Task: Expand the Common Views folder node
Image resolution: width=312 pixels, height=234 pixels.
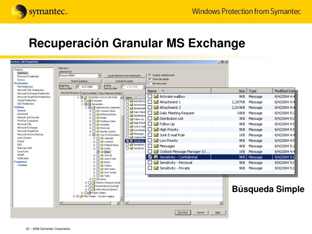Action: pyautogui.click(x=90, y=111)
